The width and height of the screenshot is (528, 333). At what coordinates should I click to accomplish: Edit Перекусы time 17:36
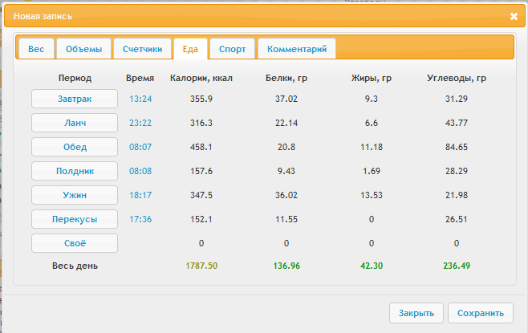[x=140, y=219]
